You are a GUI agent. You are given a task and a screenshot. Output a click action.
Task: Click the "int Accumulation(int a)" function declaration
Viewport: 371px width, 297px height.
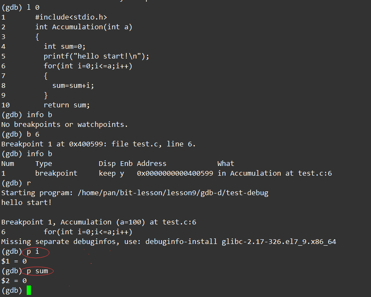click(84, 27)
